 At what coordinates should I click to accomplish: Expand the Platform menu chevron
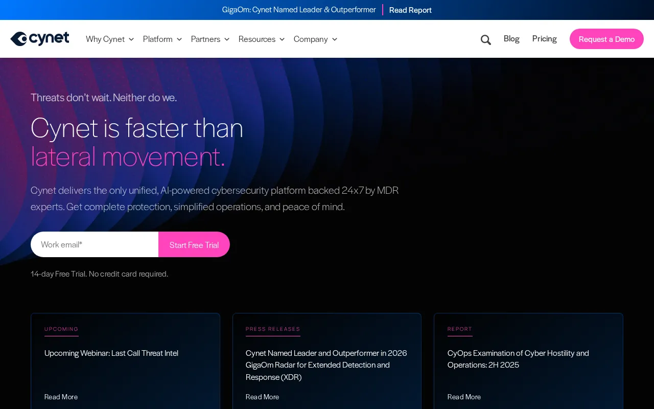pyautogui.click(x=179, y=39)
